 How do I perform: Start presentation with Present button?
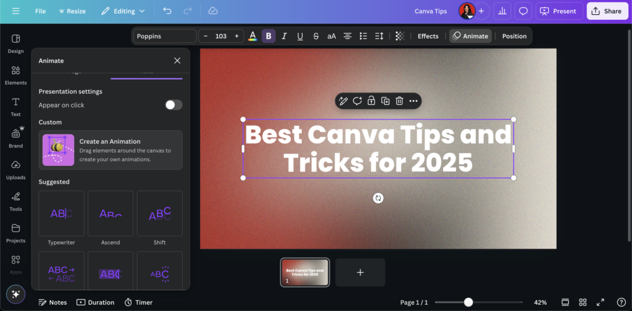pos(559,11)
